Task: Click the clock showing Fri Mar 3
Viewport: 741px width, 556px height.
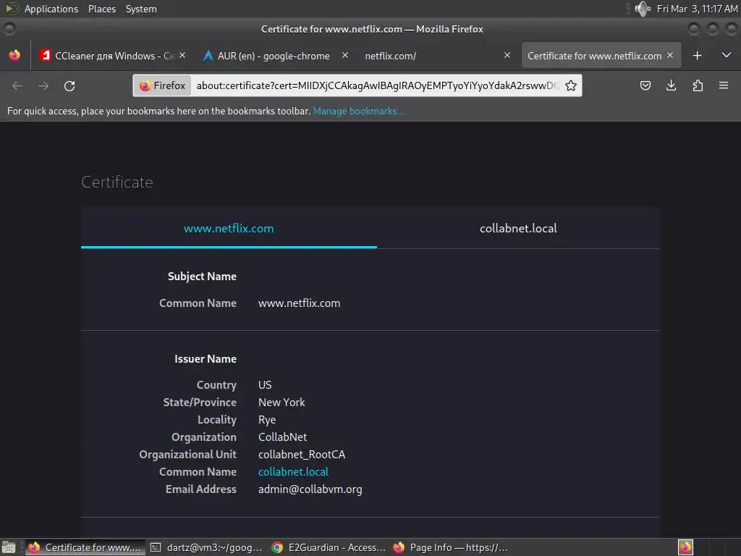Action: pyautogui.click(x=697, y=9)
